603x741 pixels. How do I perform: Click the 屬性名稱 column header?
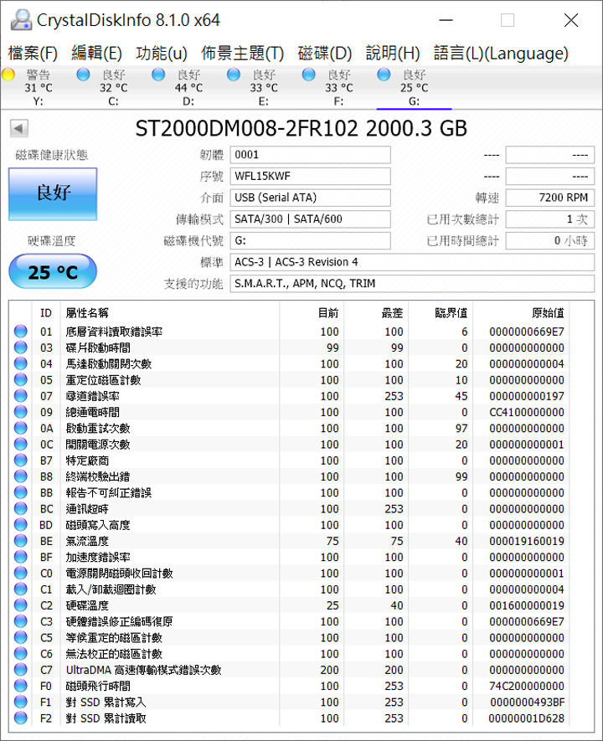coord(87,313)
